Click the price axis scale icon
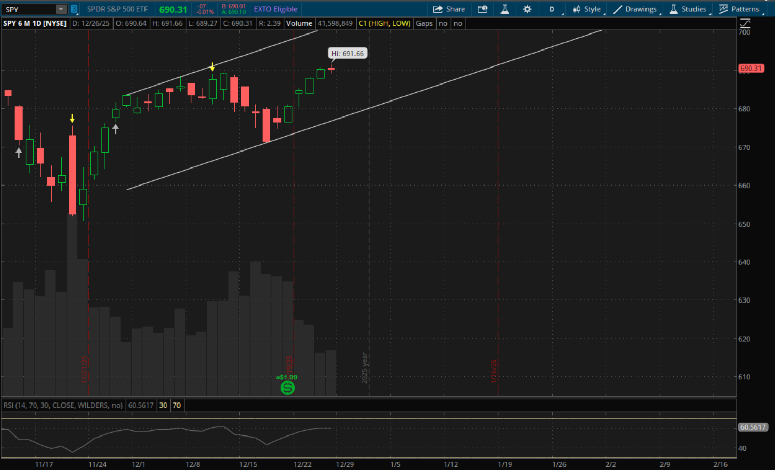Viewport: 775px width, 470px height. pos(745,23)
